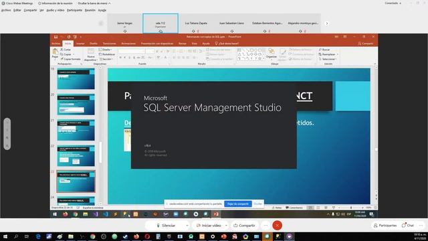Open Información de la reunión
Screen dimensions: 428x241
click(x=55, y=3)
